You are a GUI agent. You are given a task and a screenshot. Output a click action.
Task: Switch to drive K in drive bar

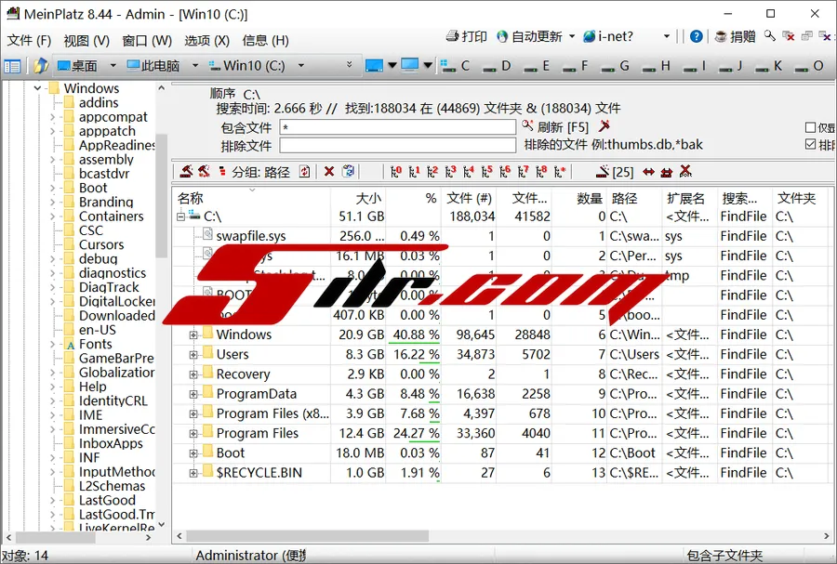coord(767,66)
